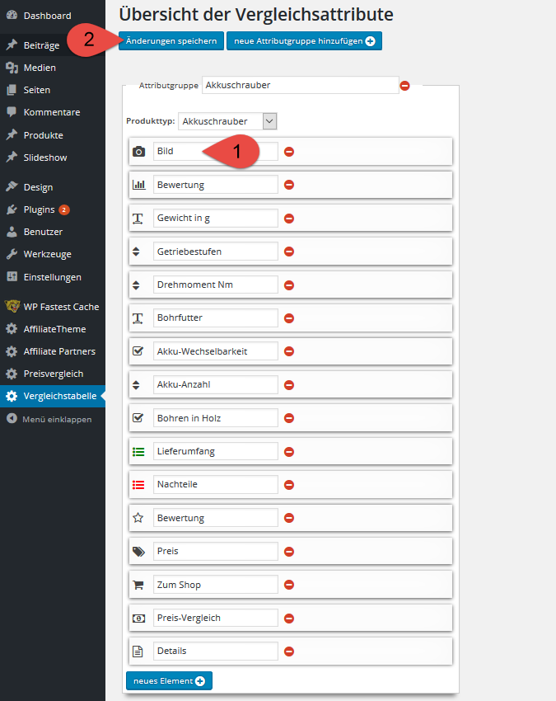The width and height of the screenshot is (556, 701).
Task: Click the price tag icon beside Preis
Action: click(139, 551)
